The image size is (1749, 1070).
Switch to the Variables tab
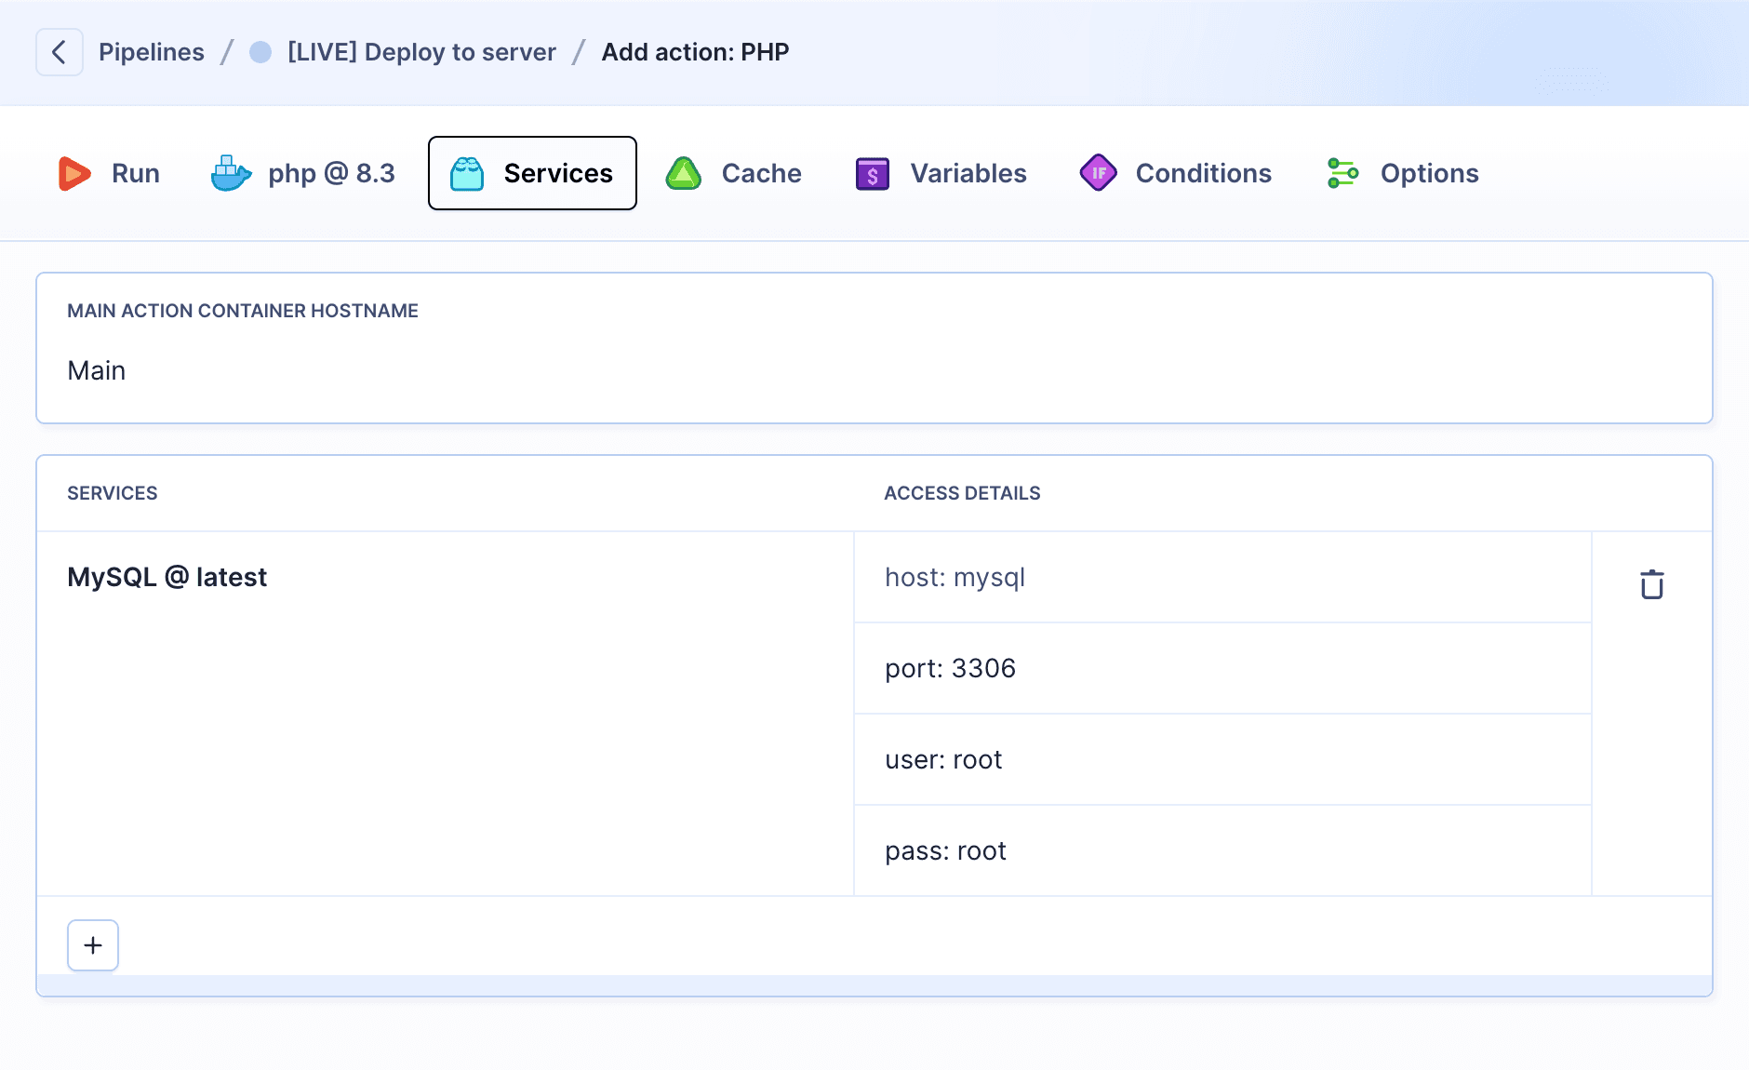(968, 173)
